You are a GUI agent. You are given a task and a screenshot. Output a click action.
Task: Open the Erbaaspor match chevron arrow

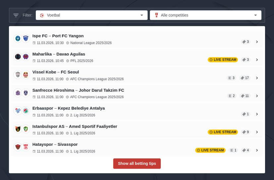257,114
